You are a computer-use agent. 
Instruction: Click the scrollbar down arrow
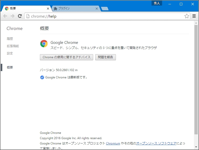point(196,147)
